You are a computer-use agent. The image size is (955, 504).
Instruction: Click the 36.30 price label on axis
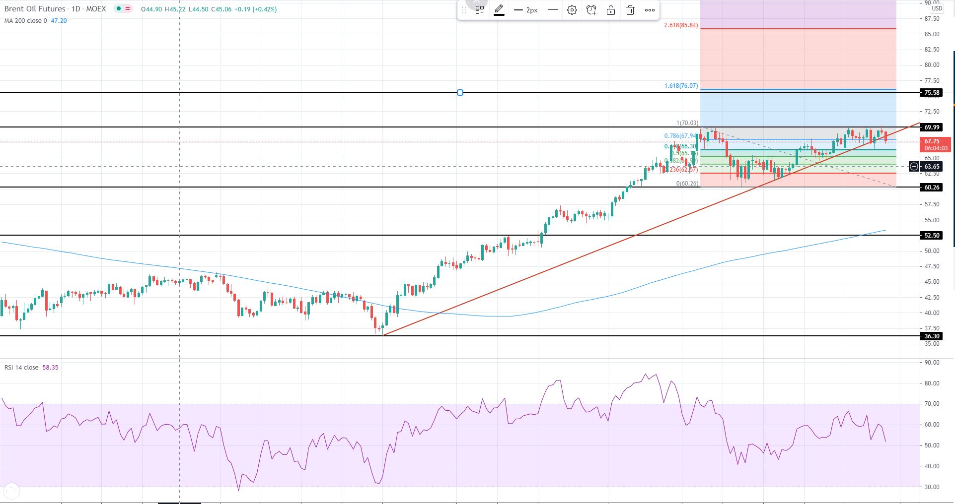tap(932, 336)
